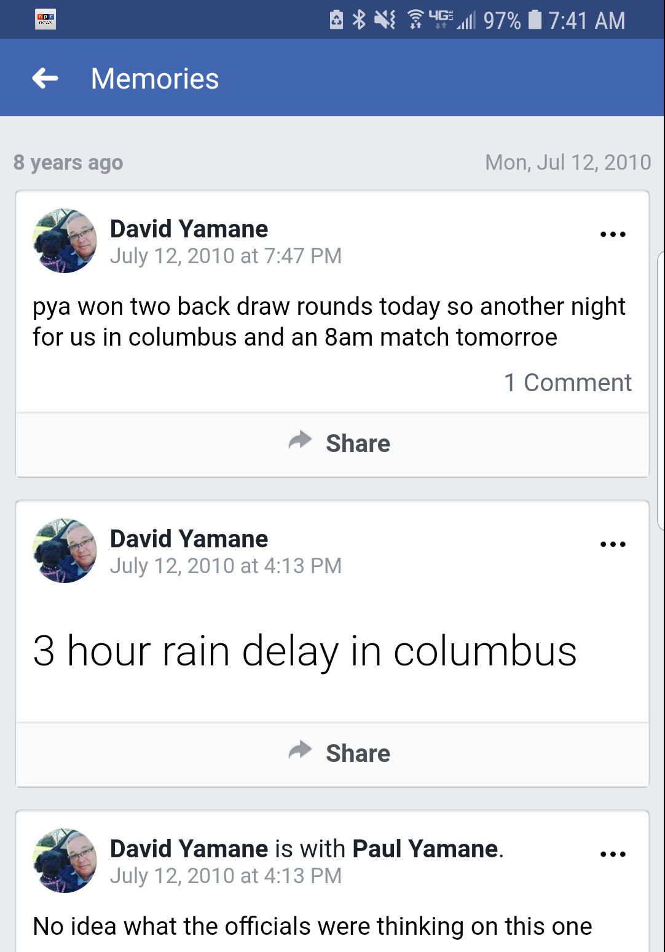
Task: Tap the Bluetooth status bar icon
Action: click(x=359, y=20)
